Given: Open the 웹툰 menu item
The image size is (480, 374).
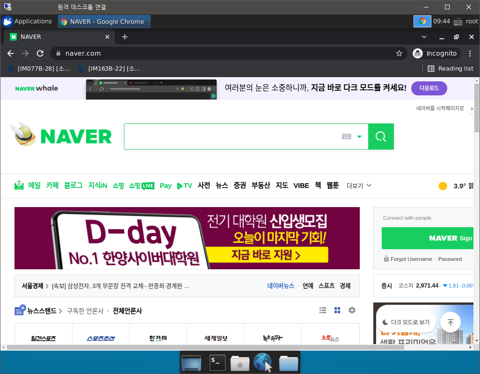Looking at the screenshot, I should coord(333,185).
